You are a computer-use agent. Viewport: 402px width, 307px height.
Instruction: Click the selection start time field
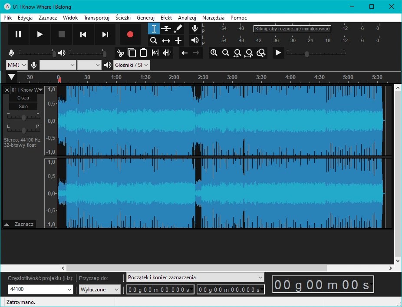(x=160, y=290)
